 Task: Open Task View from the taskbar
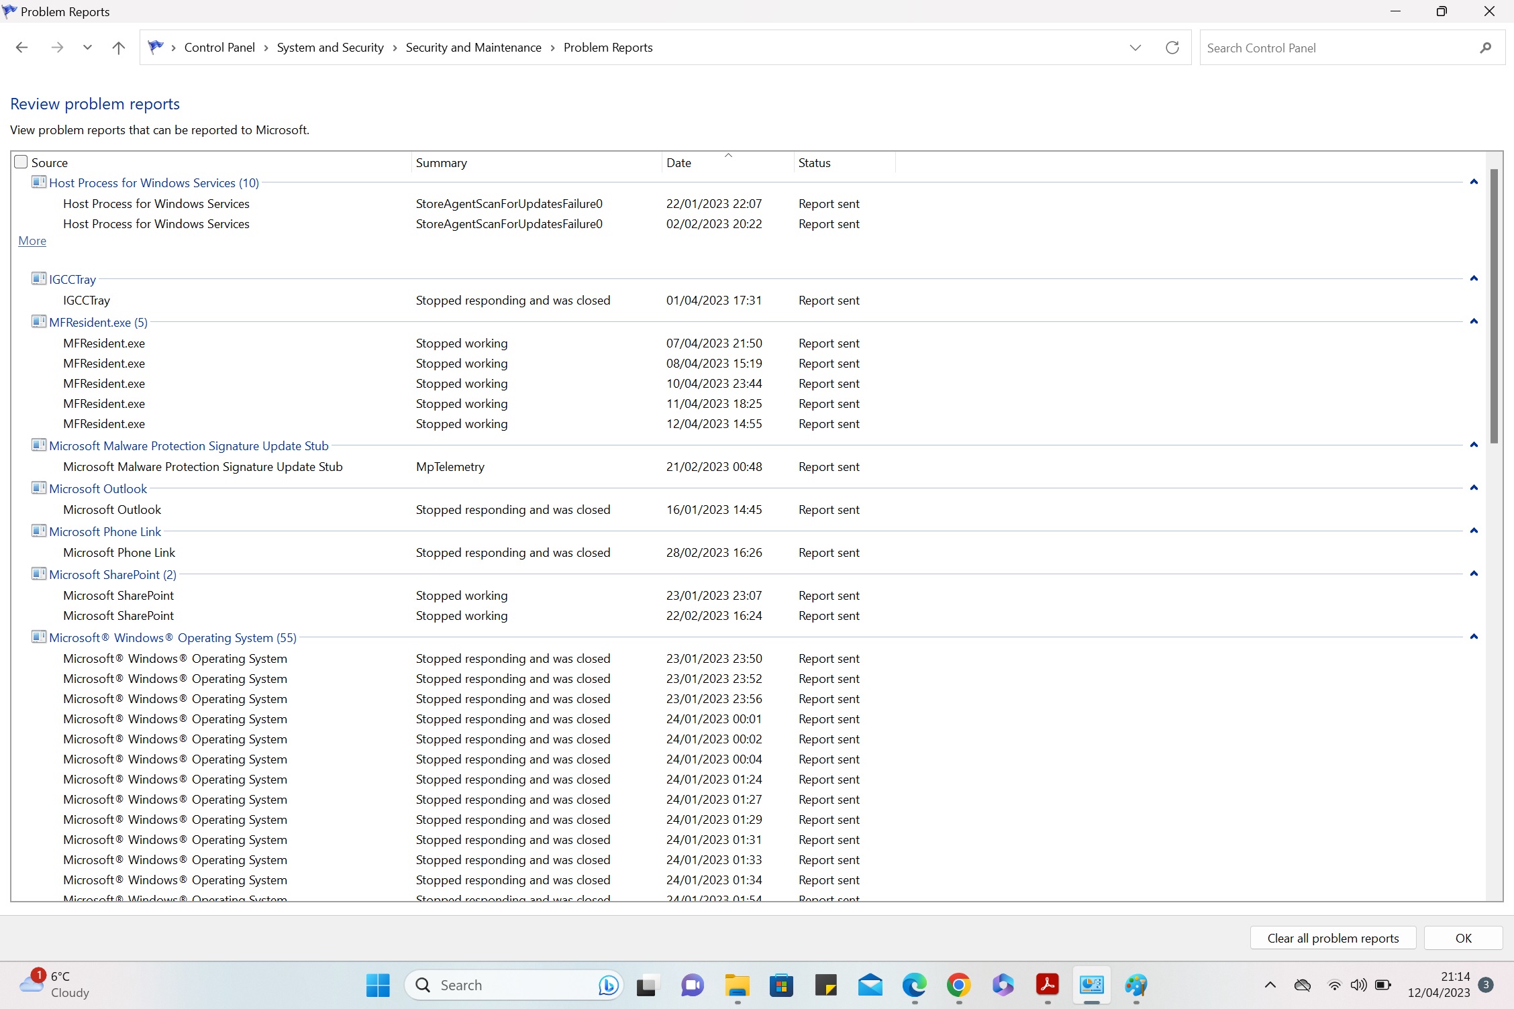click(647, 985)
